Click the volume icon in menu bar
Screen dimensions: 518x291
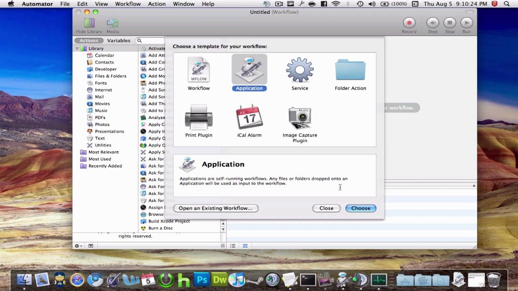pos(372,4)
